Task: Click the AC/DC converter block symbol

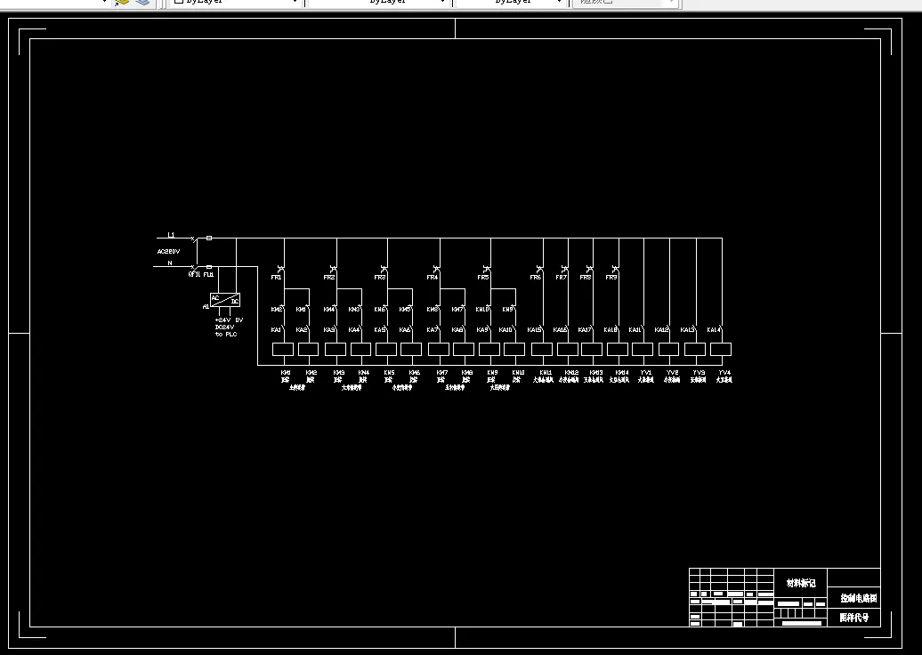Action: click(x=225, y=300)
